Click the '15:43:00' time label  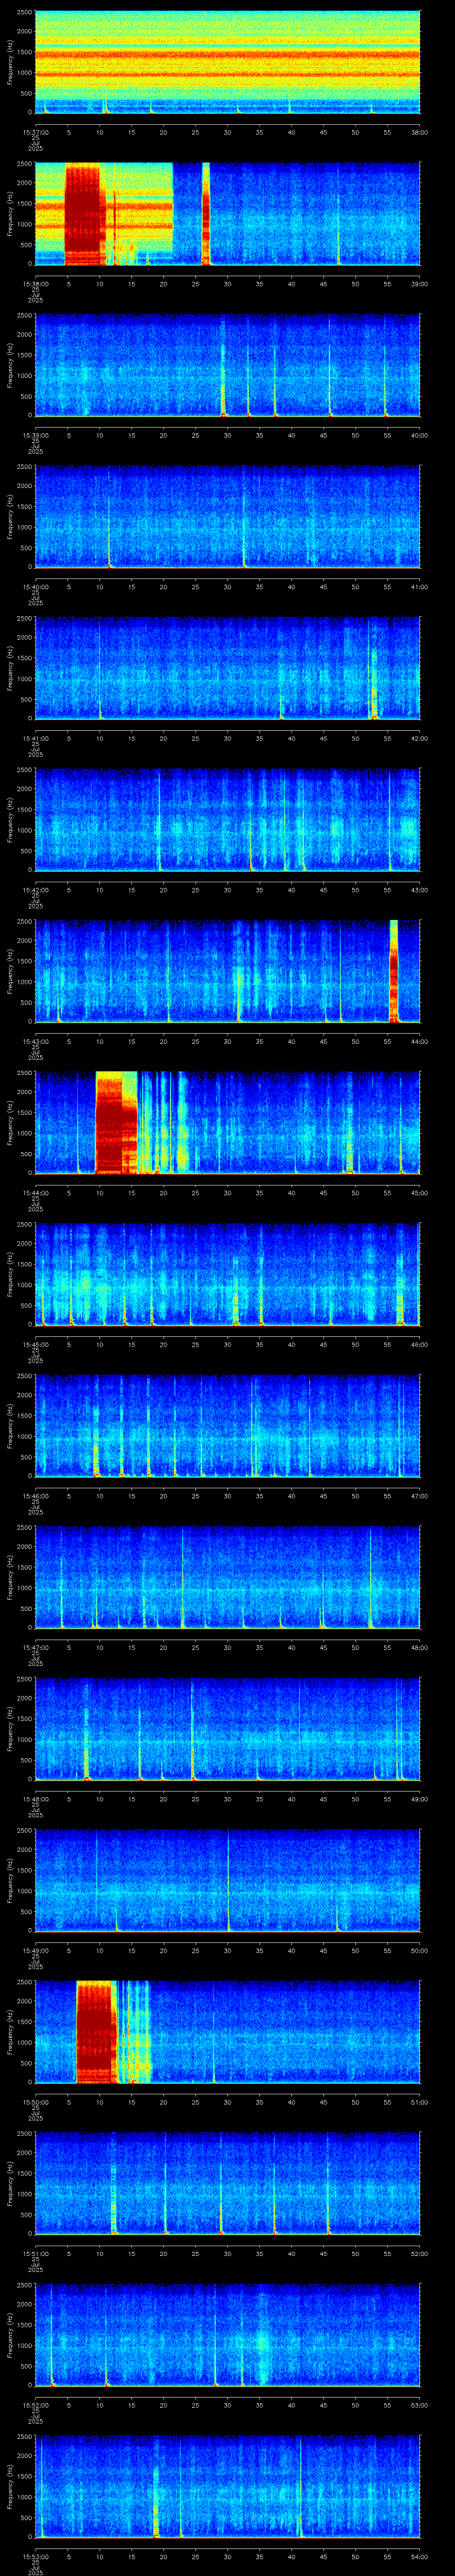tap(35, 1041)
